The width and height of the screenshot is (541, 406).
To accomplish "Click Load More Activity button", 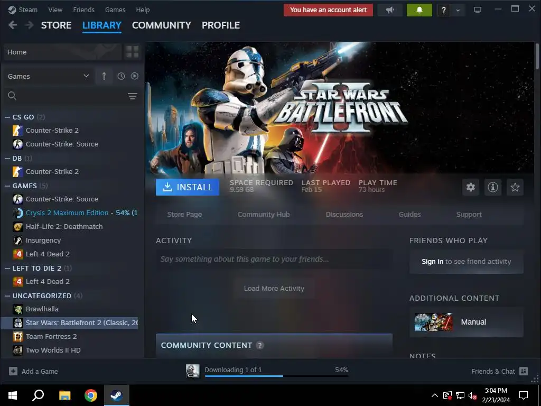I will (274, 288).
